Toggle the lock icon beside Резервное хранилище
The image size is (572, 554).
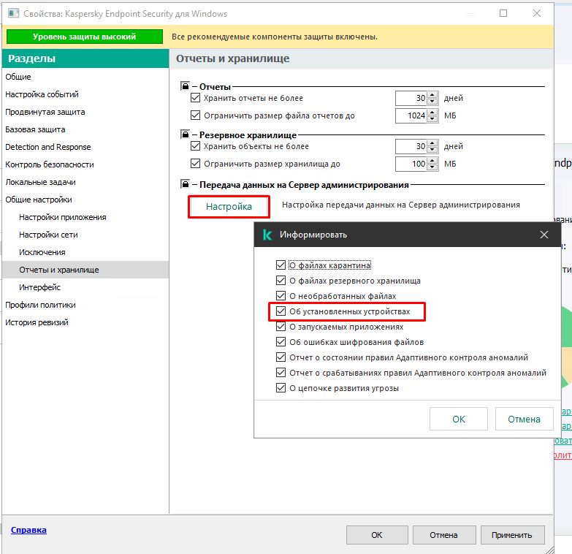point(186,134)
